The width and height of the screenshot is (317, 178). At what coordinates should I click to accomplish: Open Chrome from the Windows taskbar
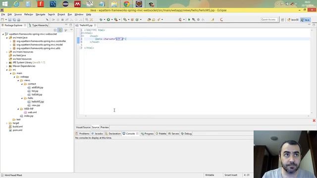tap(127, 4)
